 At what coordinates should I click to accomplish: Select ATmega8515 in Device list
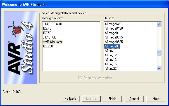114,37
